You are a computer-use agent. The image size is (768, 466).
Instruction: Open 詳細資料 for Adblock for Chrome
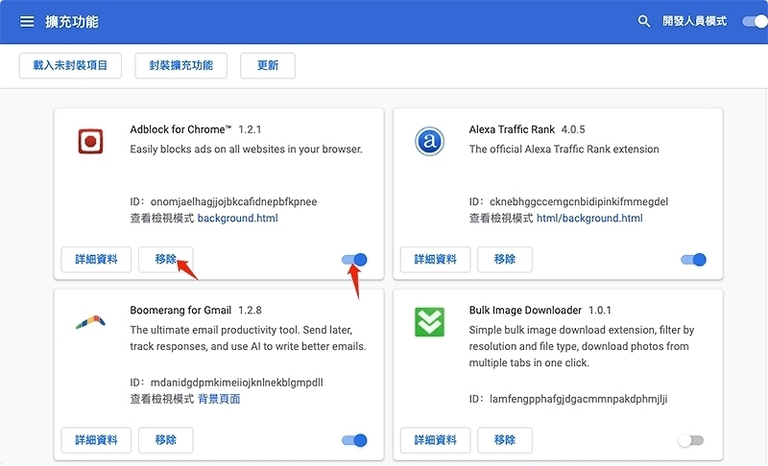click(x=96, y=259)
